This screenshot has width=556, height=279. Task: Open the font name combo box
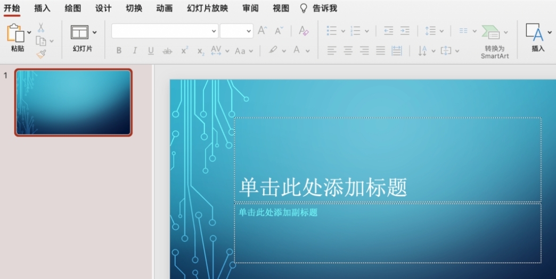165,31
